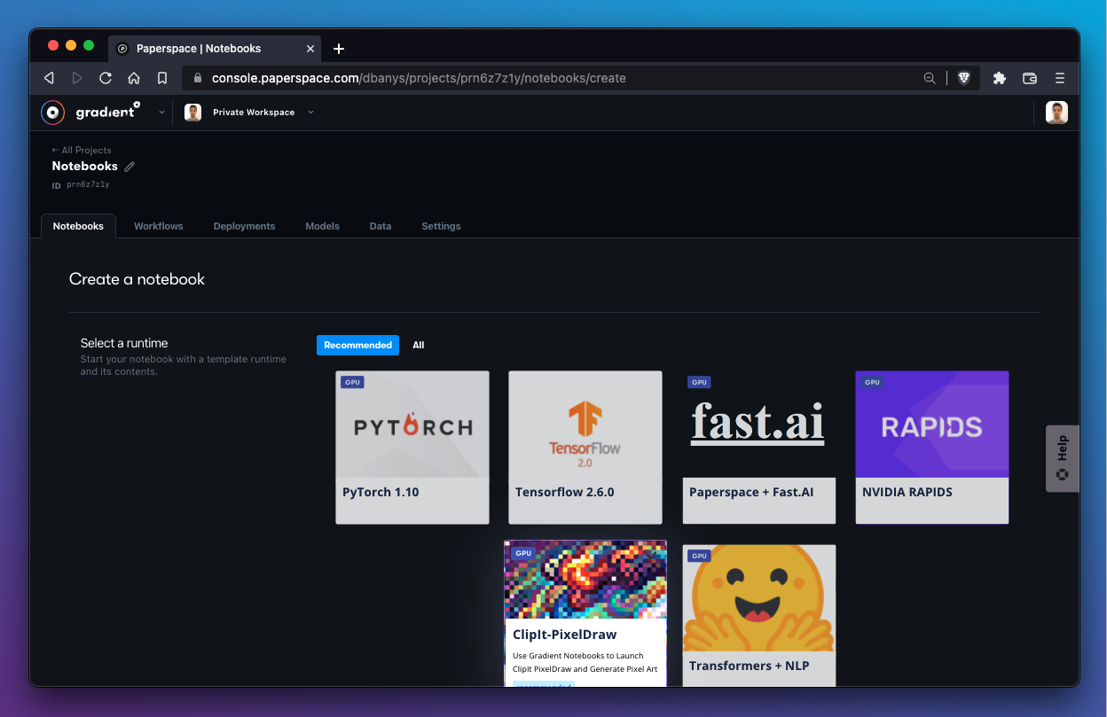This screenshot has width=1107, height=717.
Task: Open Brave Shields lion icon
Action: pos(964,78)
